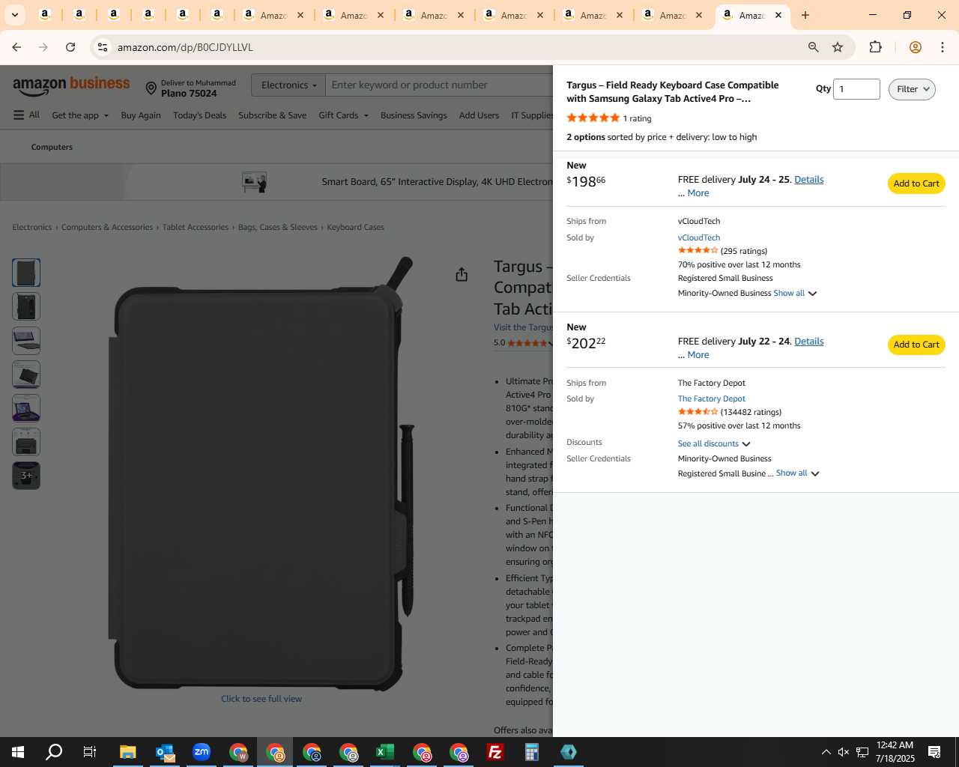Open Outlook from the taskbar
Screen dimensions: 959x767
(165, 752)
